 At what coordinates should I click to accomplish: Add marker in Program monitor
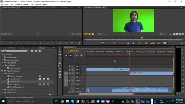point(103,43)
